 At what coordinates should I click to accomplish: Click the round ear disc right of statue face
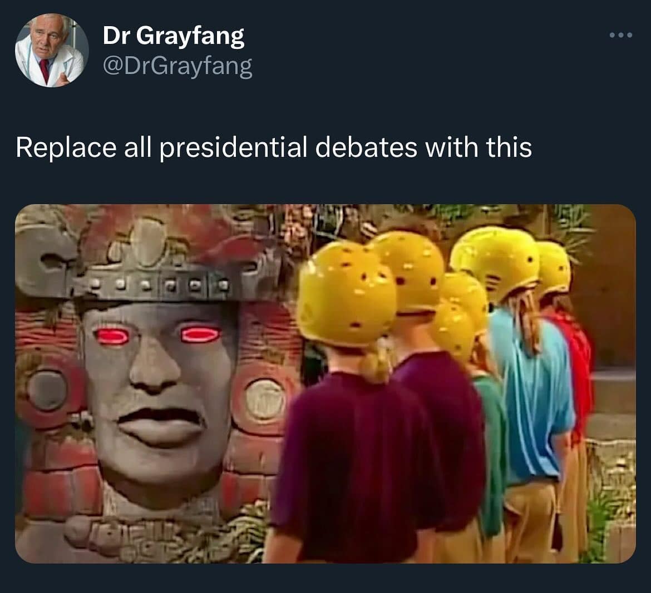[x=265, y=399]
